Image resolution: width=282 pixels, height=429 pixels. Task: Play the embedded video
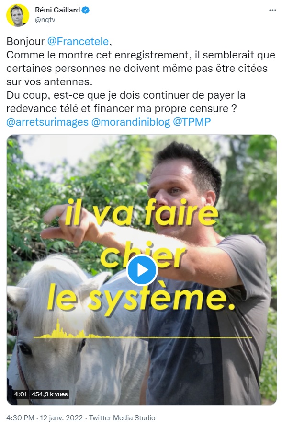(142, 270)
